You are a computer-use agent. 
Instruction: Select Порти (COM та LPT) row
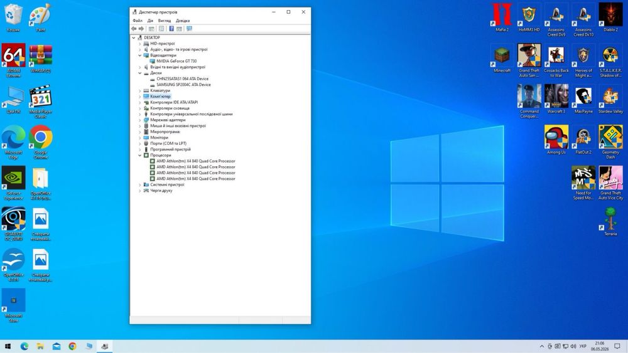[168, 144]
